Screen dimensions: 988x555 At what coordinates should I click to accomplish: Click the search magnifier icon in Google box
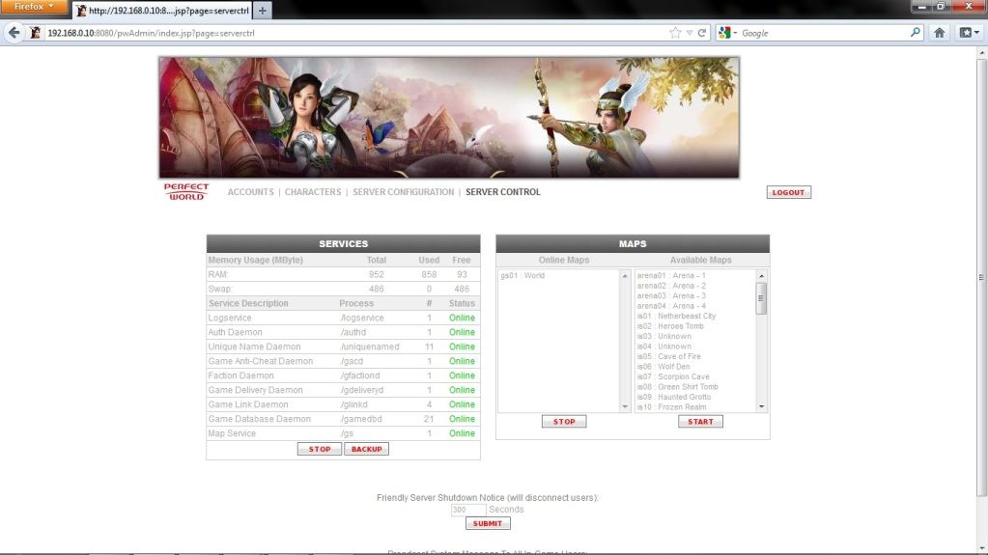tap(916, 32)
